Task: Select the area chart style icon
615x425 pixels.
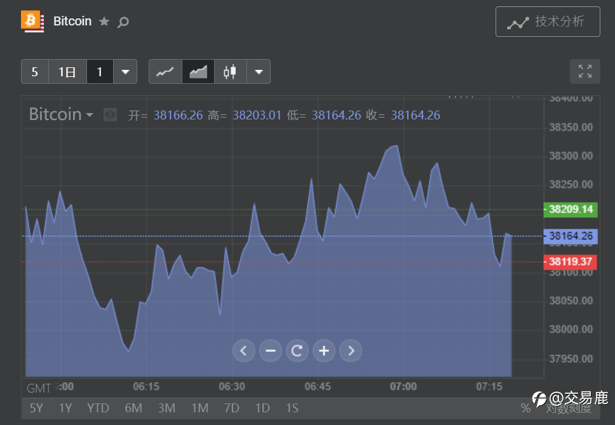Action: pos(198,72)
